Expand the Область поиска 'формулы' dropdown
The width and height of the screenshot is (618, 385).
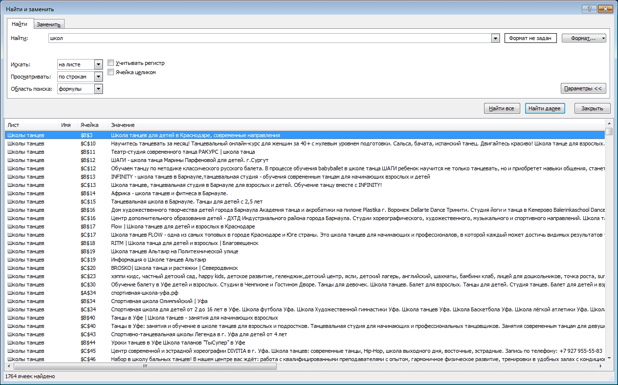[x=98, y=89]
